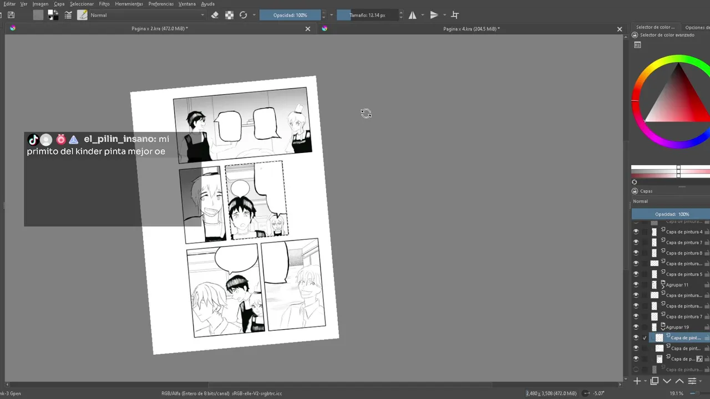The image size is (710, 399).
Task: Open the gray fill pattern swatch
Action: [x=38, y=15]
